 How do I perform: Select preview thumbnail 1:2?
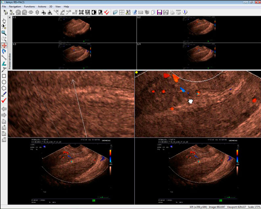coord(198,29)
